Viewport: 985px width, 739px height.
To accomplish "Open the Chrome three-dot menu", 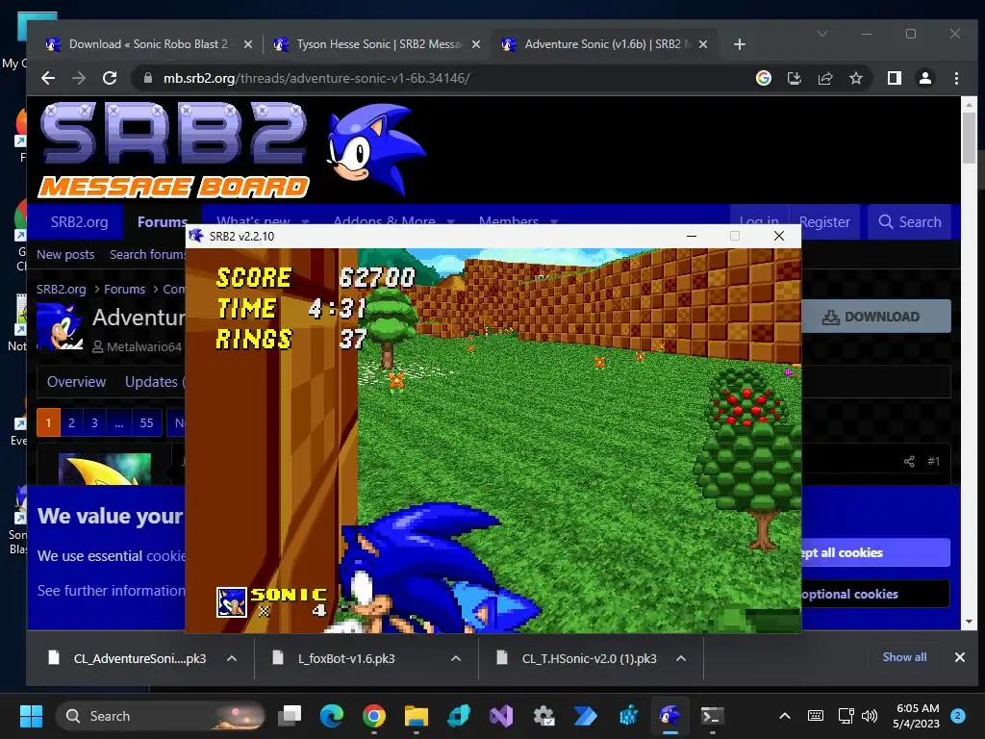I will pyautogui.click(x=956, y=78).
